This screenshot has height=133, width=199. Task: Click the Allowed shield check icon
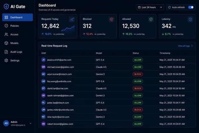(151, 19)
